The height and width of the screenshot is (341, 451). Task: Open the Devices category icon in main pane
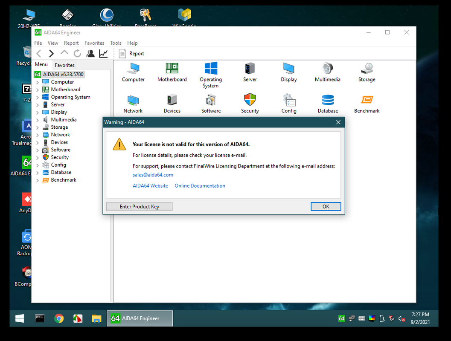tap(172, 104)
